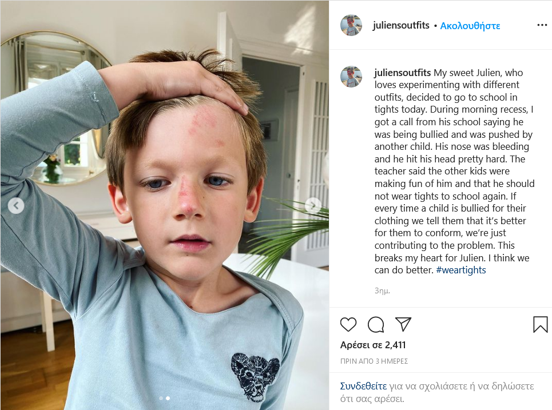This screenshot has height=410, width=552.
Task: Open the comment speech bubble icon
Action: pyautogui.click(x=376, y=324)
